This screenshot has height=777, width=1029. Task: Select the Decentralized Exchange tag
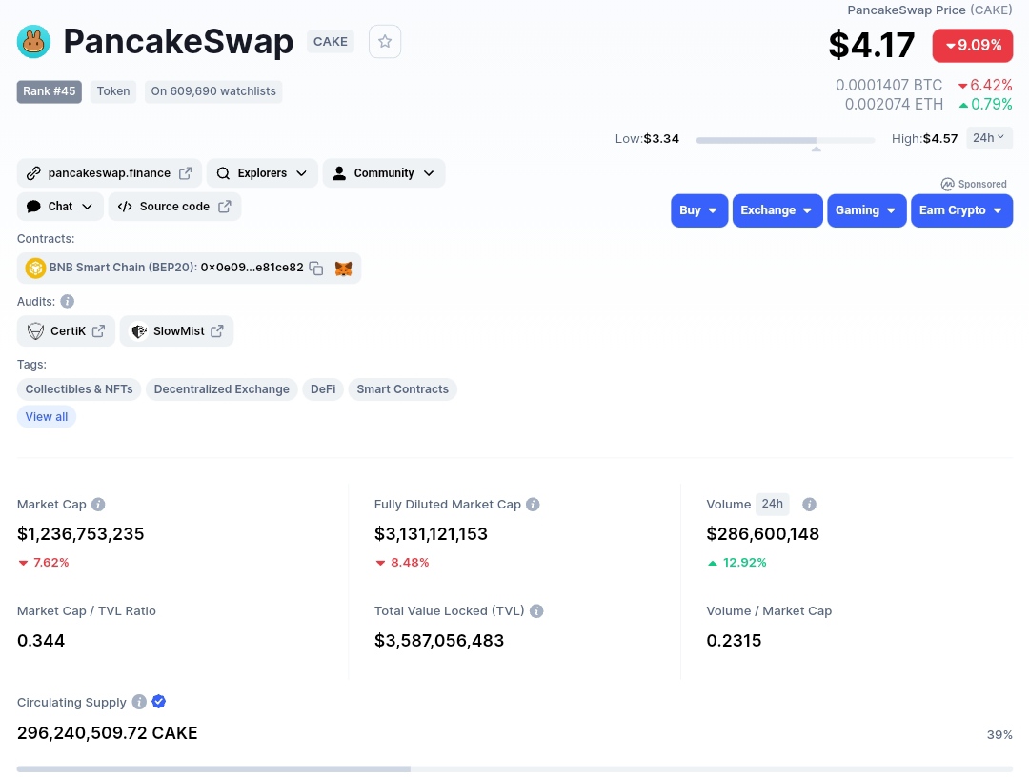pos(221,389)
